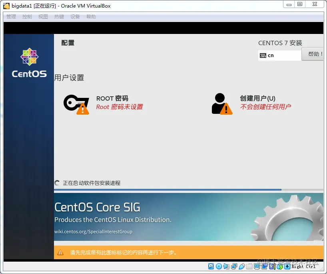Open the 帮助 menu in menu bar

[x=91, y=17]
